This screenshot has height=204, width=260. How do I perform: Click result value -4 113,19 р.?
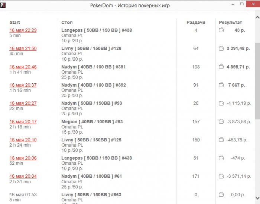pos(239,103)
